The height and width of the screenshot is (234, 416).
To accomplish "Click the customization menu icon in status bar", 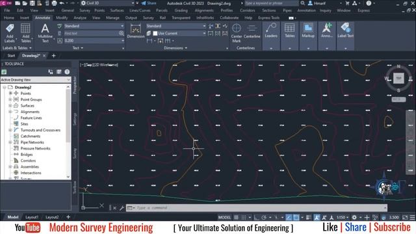I will (412, 217).
